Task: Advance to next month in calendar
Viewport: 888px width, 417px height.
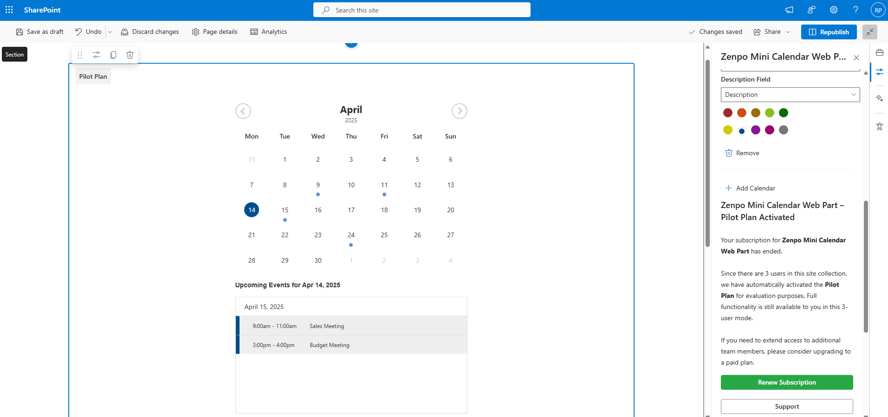Action: tap(459, 111)
